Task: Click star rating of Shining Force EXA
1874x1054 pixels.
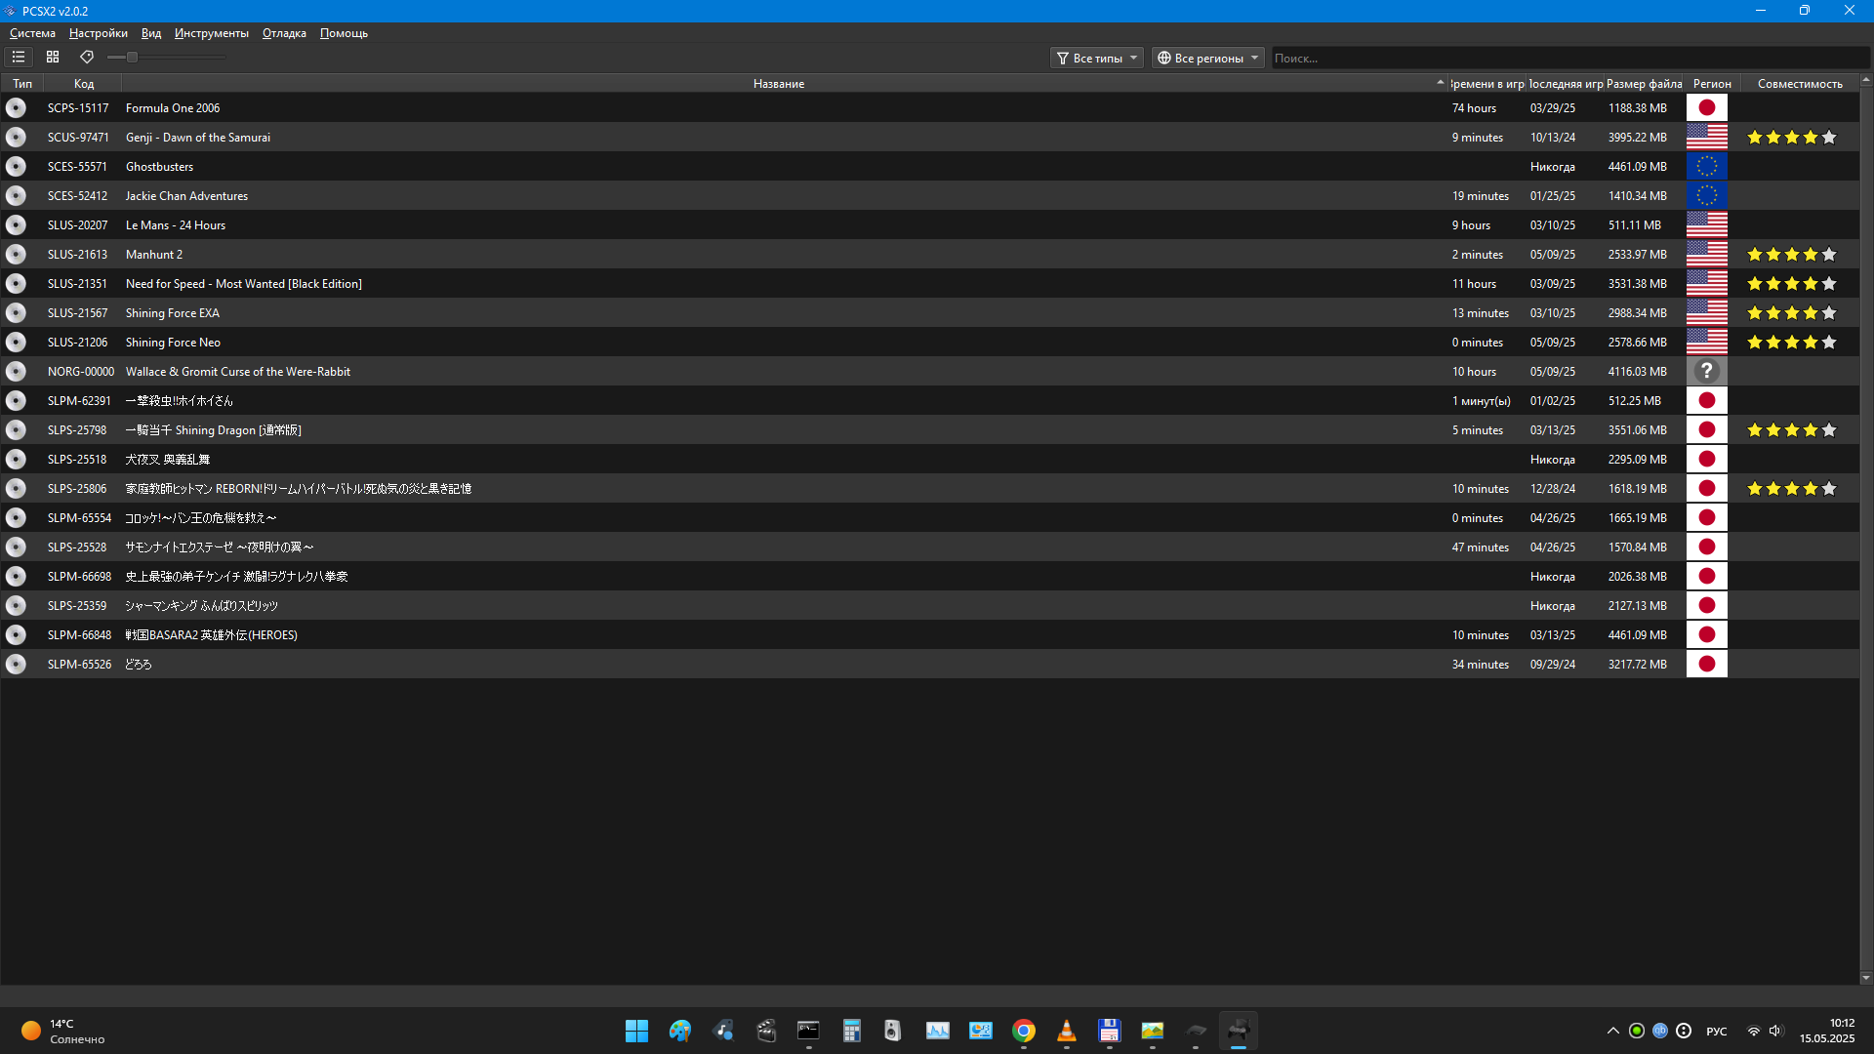Action: (1791, 313)
